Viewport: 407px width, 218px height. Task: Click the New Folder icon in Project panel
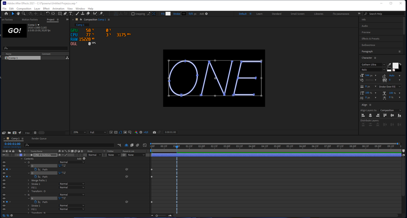(x=9, y=133)
